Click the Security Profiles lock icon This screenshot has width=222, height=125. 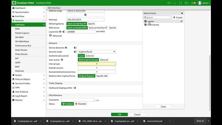pyautogui.click(x=13, y=83)
